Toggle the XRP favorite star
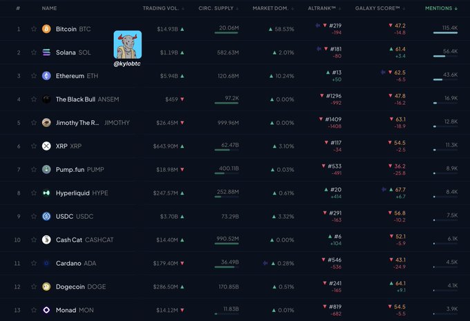470x321 pixels. click(x=34, y=146)
